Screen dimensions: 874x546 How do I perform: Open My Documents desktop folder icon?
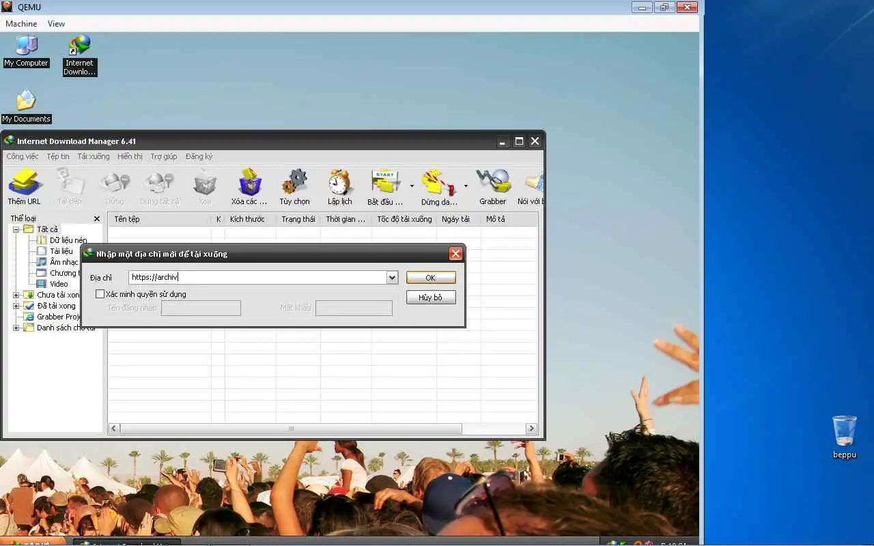tap(26, 106)
